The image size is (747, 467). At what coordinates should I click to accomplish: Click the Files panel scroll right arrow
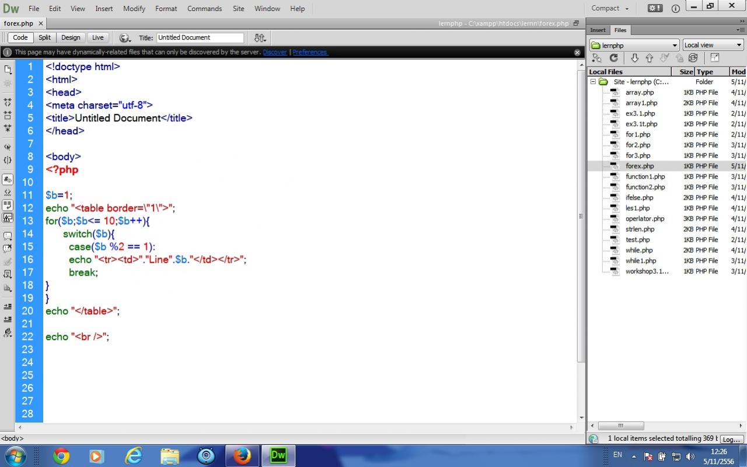point(741,426)
